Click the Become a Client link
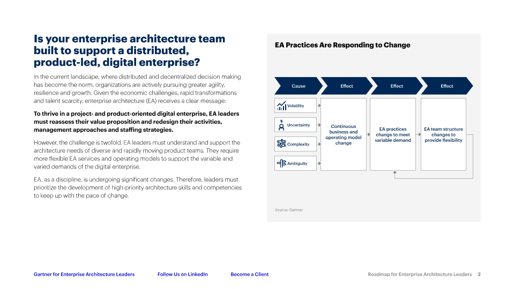Screen dimensions: 514x289 (249, 274)
